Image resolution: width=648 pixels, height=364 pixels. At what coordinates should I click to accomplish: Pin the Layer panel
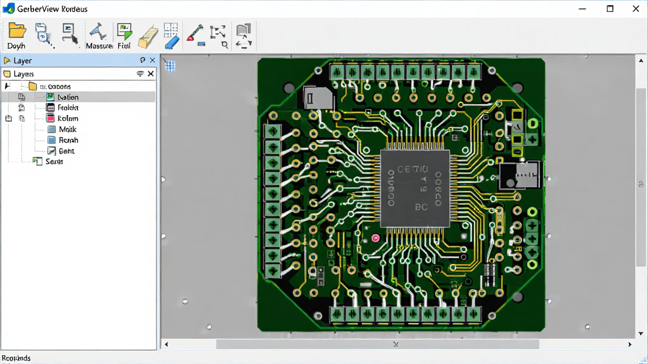pos(142,60)
